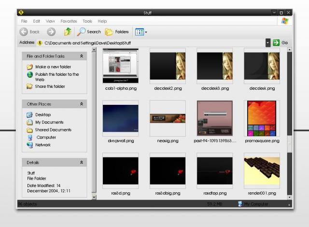
Task: Click the Desktop icon in Other Places
Action: click(29, 114)
